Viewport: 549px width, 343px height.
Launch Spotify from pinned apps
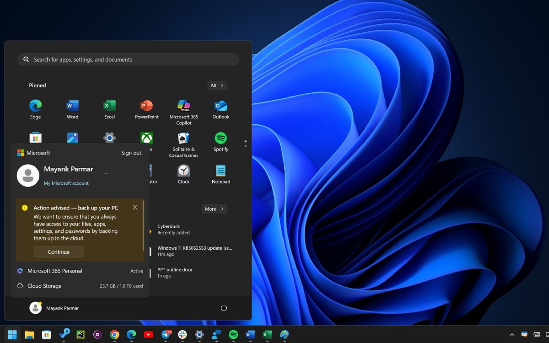[221, 141]
